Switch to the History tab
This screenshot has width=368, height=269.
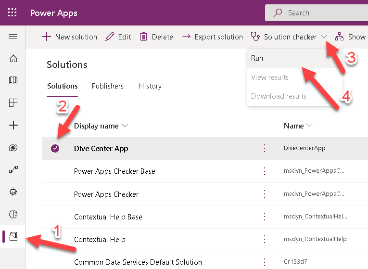[x=150, y=86]
